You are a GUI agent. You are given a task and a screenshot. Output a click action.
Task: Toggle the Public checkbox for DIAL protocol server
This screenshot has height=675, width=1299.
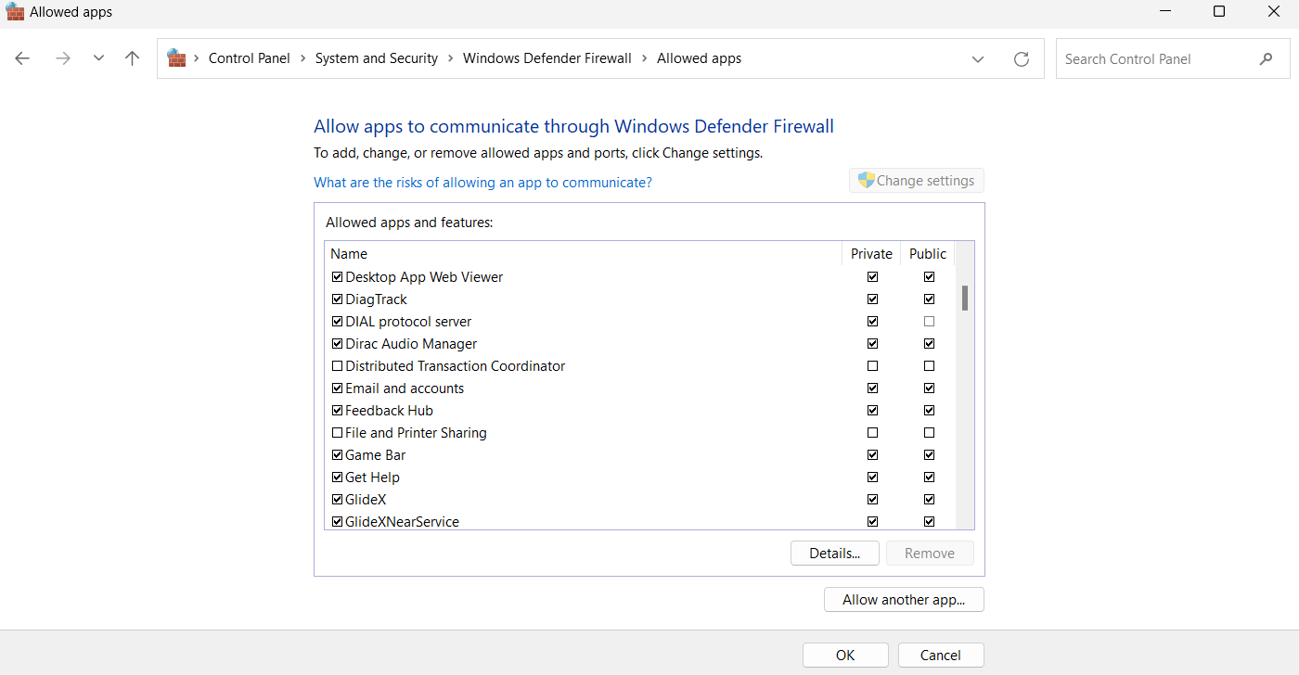pos(929,322)
